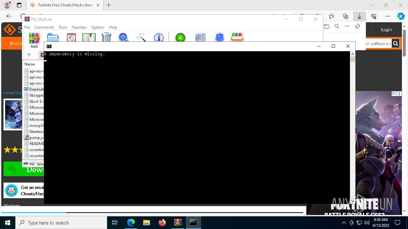This screenshot has width=408, height=229.
Task: Click the green Download button
Action: tap(24, 169)
